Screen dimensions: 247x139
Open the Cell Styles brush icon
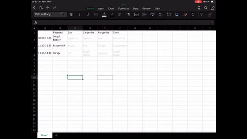coord(152,15)
